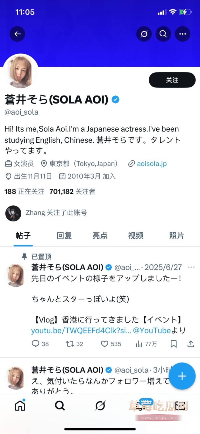Tap the profile avatar picture
Viewport: 200px width, 434px height.
[x=21, y=71]
